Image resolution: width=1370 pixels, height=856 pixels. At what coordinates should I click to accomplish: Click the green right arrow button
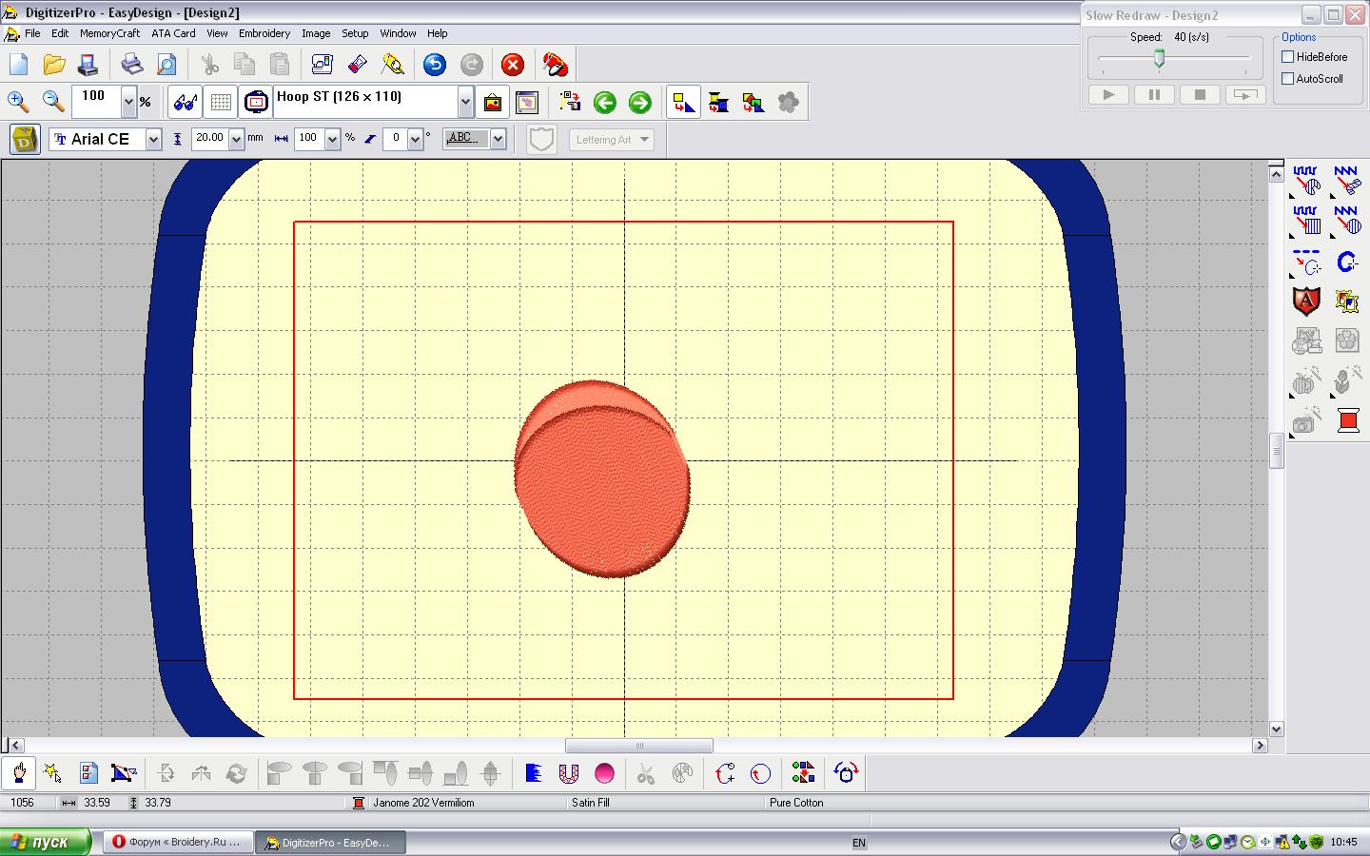(640, 103)
